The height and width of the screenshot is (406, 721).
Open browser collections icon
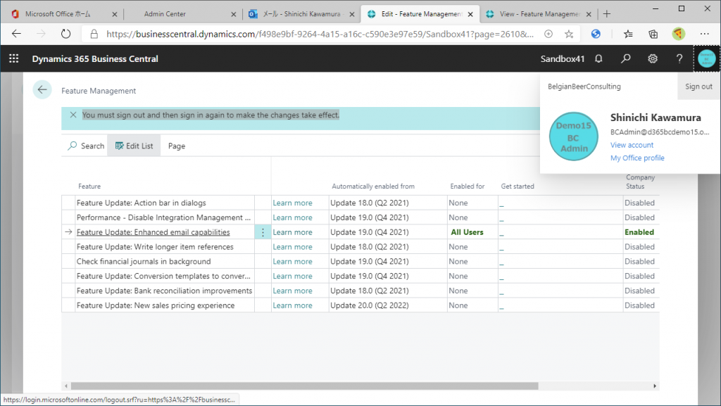pyautogui.click(x=653, y=34)
